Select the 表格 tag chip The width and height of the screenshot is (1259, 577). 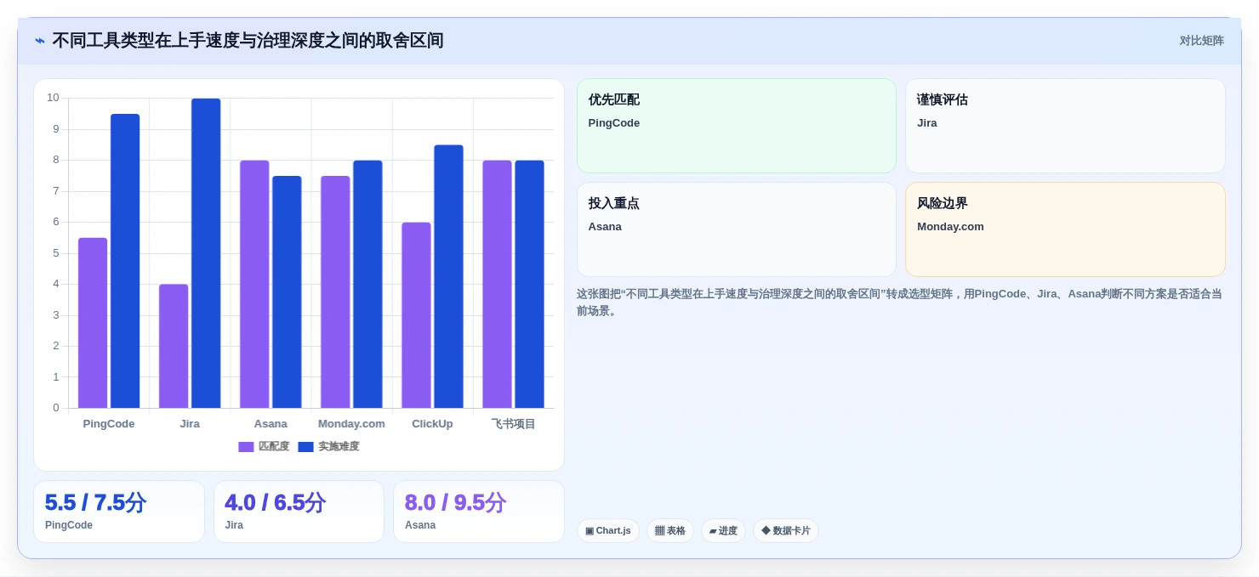click(x=670, y=531)
